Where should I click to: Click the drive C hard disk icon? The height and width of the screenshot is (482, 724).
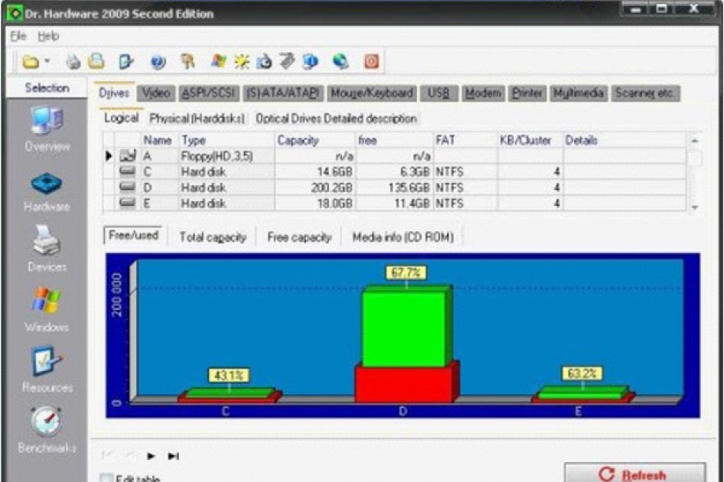(x=128, y=171)
